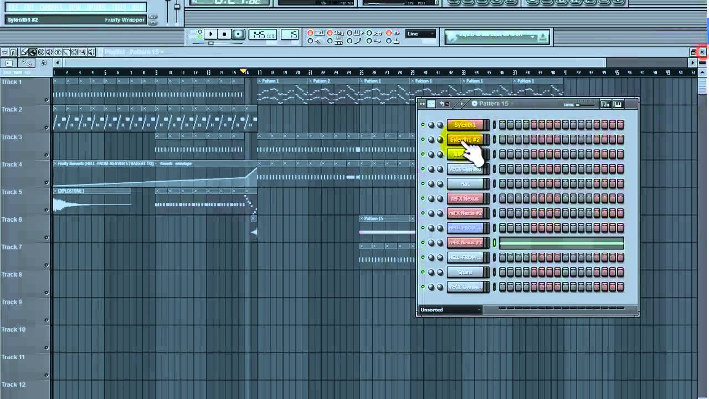Toggle the Track 1 mute dot
709x399 pixels.
47,100
